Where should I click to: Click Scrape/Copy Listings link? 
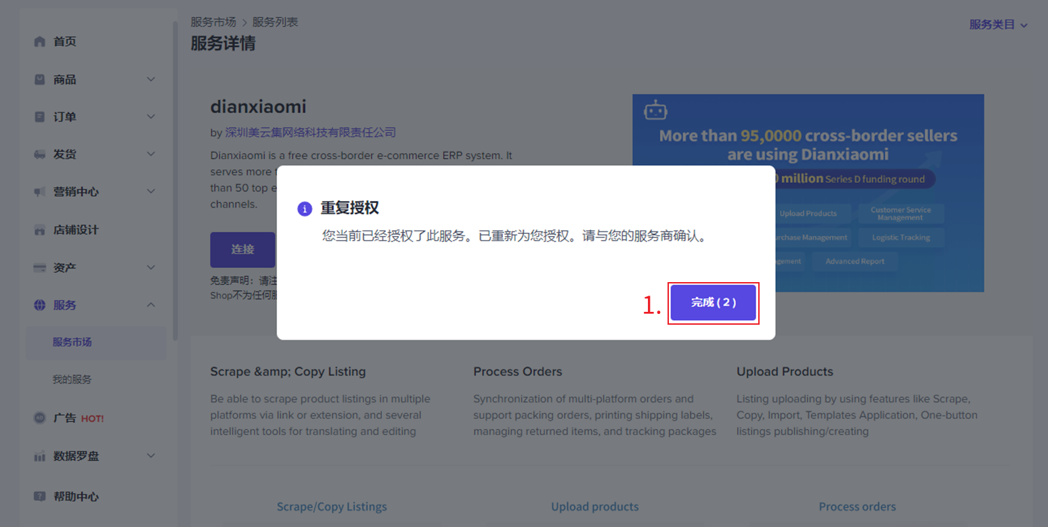pos(332,507)
